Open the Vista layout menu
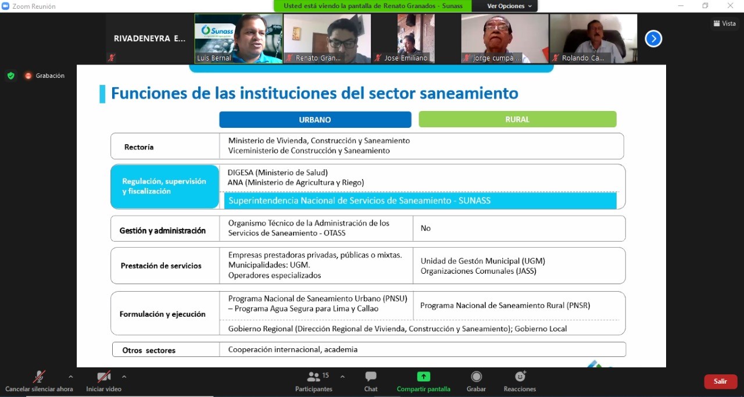This screenshot has height=397, width=744. [724, 23]
